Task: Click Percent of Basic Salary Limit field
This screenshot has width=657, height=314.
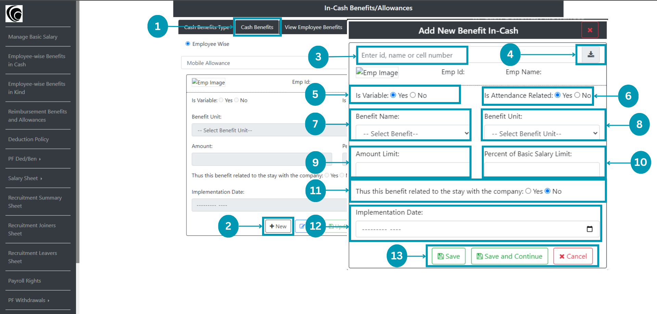Action: point(542,170)
